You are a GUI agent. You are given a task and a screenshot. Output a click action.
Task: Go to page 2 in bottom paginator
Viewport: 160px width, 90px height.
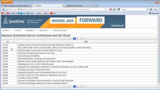[78, 86]
